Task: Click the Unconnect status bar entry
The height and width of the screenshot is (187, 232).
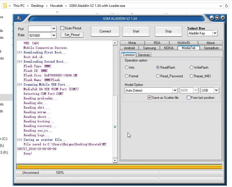Action: click(31, 173)
